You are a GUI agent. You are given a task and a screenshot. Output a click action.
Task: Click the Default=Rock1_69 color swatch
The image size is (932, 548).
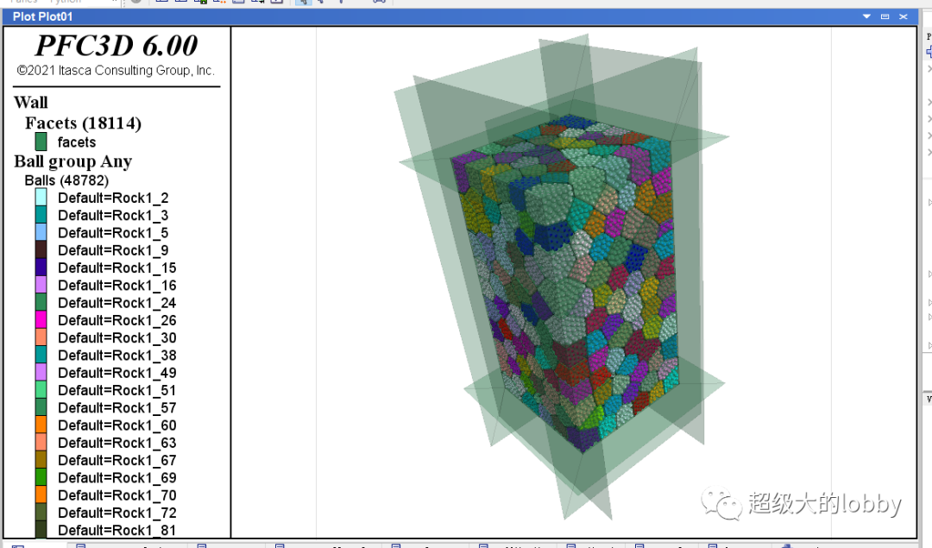tap(41, 477)
